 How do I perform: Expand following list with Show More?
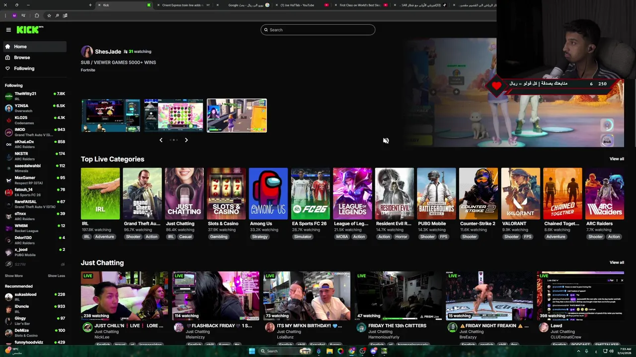[x=14, y=276]
